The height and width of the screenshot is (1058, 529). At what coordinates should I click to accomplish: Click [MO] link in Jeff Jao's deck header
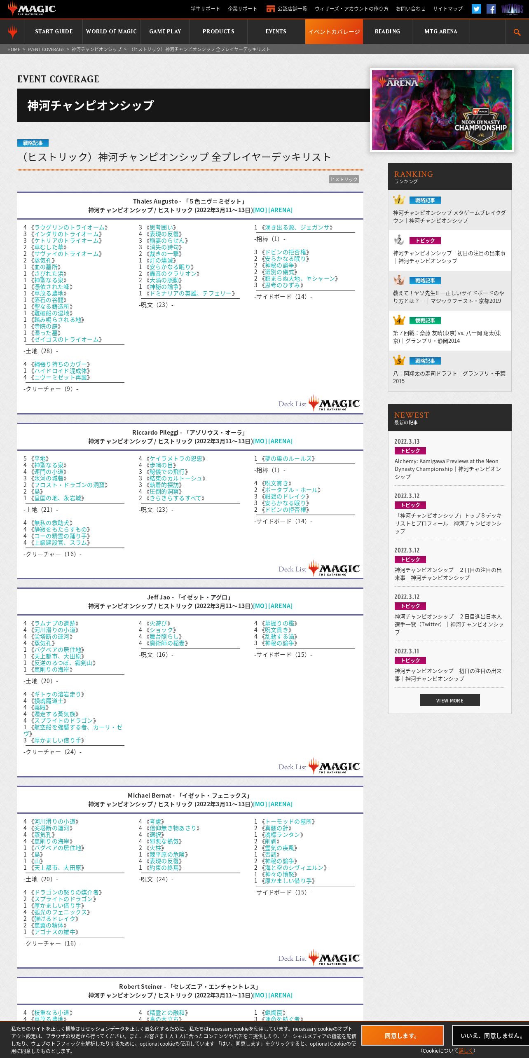click(x=260, y=606)
